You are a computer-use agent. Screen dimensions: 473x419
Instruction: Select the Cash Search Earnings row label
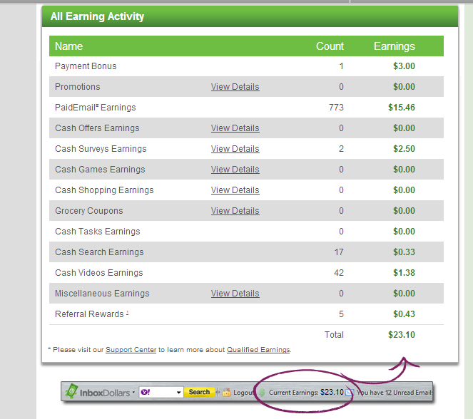tap(99, 252)
